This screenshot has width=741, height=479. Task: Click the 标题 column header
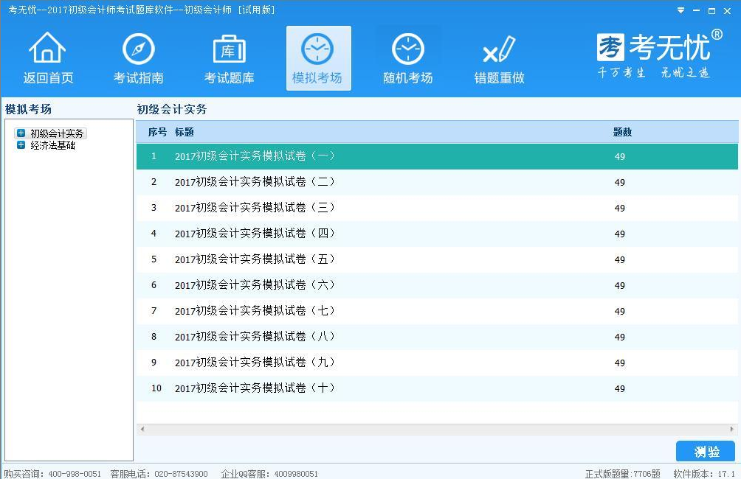coord(185,132)
